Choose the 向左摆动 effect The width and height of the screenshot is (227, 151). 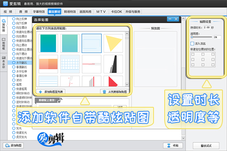pyautogui.click(x=19, y=28)
